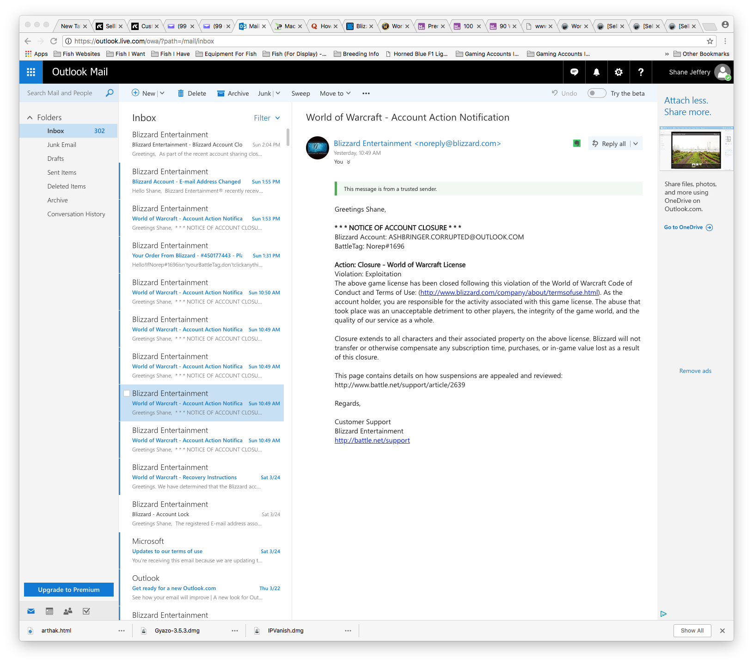753x664 pixels.
Task: Click the Delete trash button
Action: (x=192, y=93)
